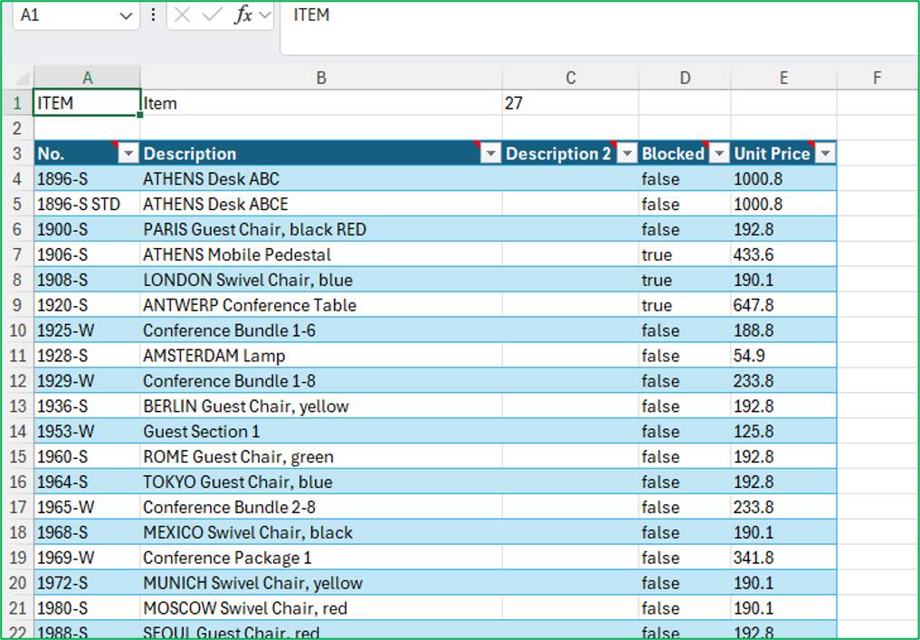The width and height of the screenshot is (920, 640).
Task: Select AMSTERDAM Lamp cell
Action: [x=321, y=356]
